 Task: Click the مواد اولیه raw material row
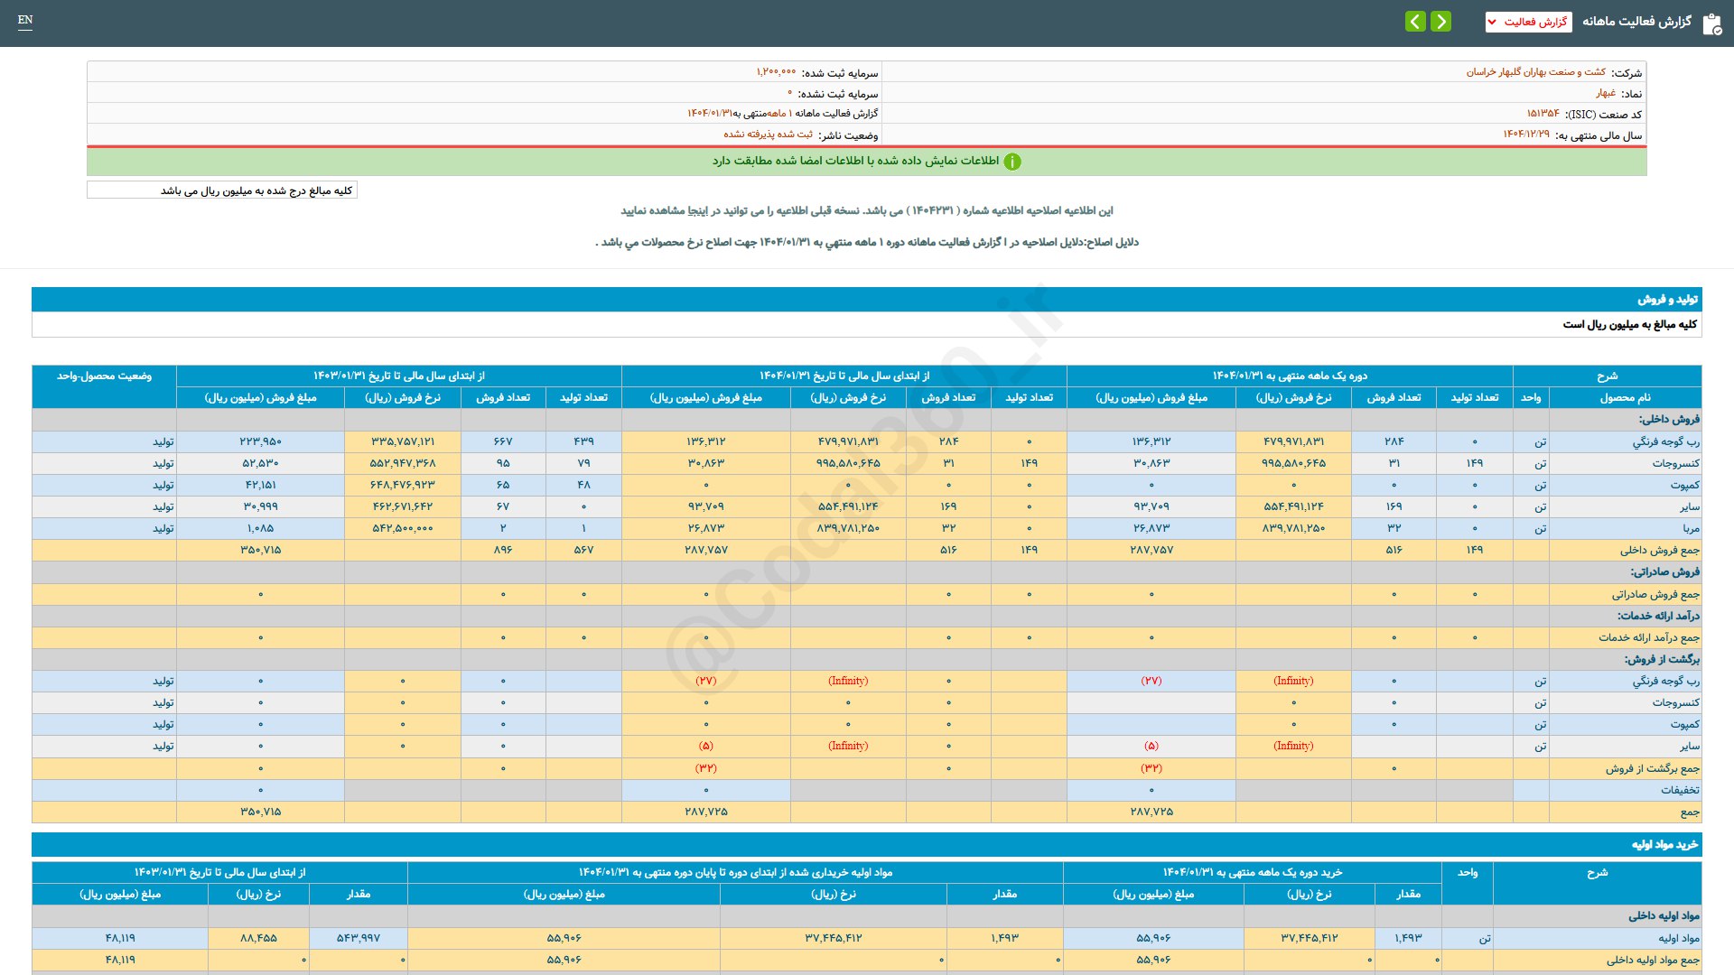pyautogui.click(x=1678, y=938)
